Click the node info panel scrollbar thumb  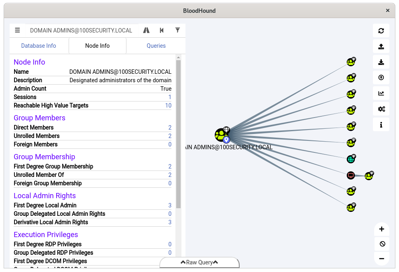178,134
